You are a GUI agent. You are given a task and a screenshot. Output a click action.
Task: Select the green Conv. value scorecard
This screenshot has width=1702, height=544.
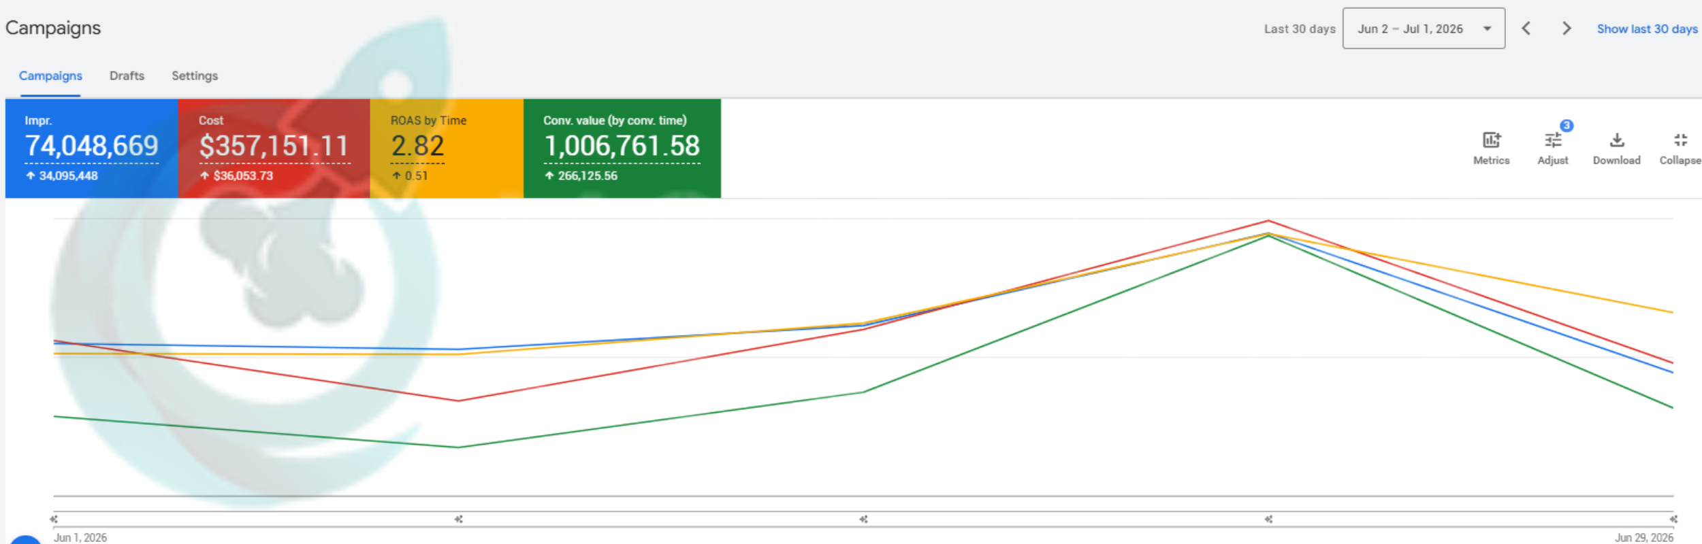click(622, 148)
